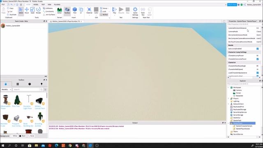
Task: Click Duplicate in Clipboard group
Action: click(12, 15)
